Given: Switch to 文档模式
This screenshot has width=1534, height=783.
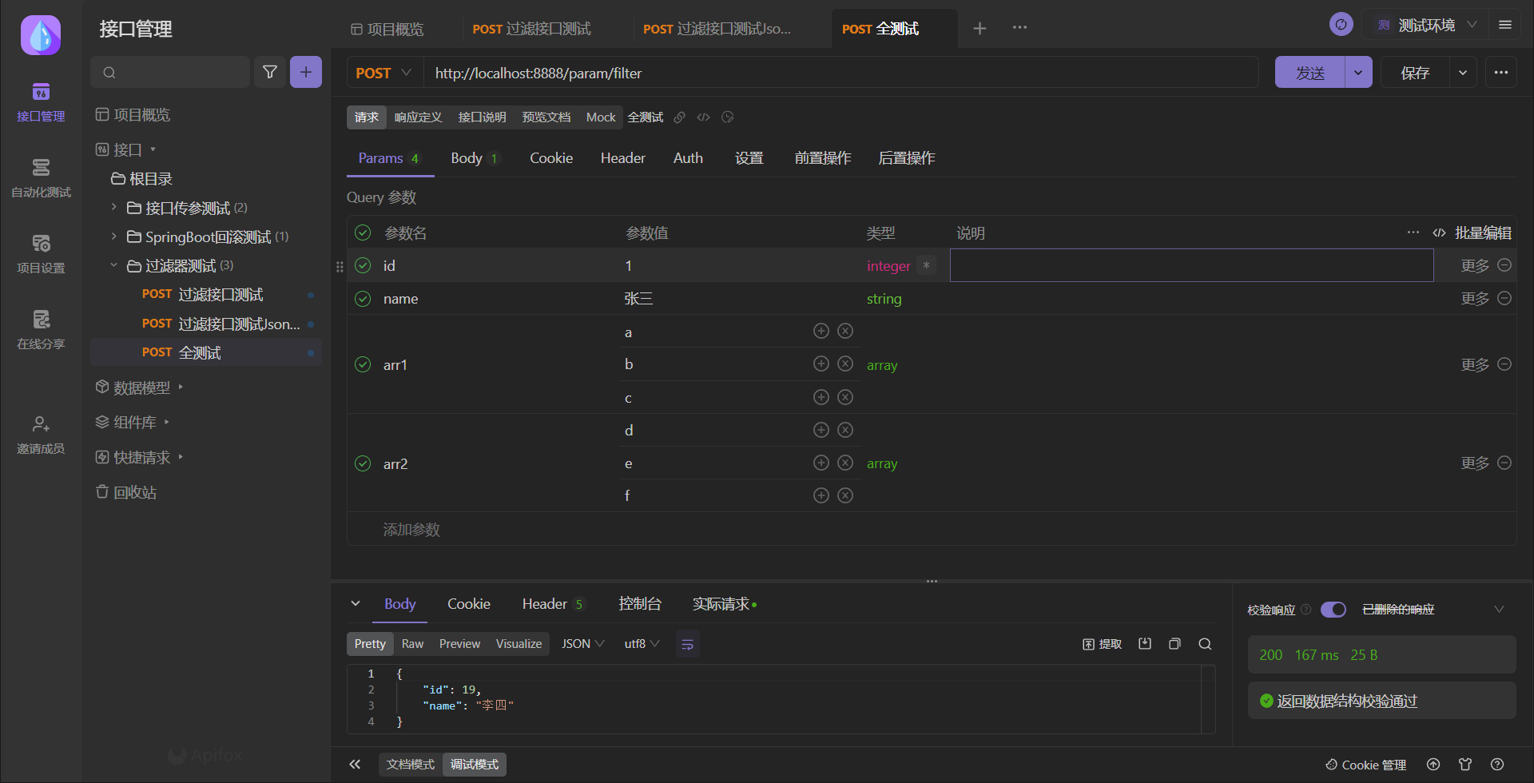Looking at the screenshot, I should point(411,765).
